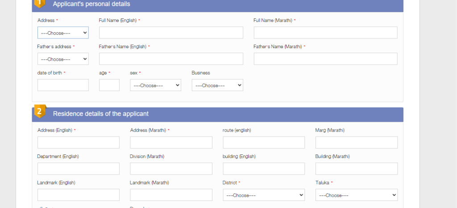Select the Address (Marathi) residence field
This screenshot has width=457, height=208.
[x=171, y=143]
